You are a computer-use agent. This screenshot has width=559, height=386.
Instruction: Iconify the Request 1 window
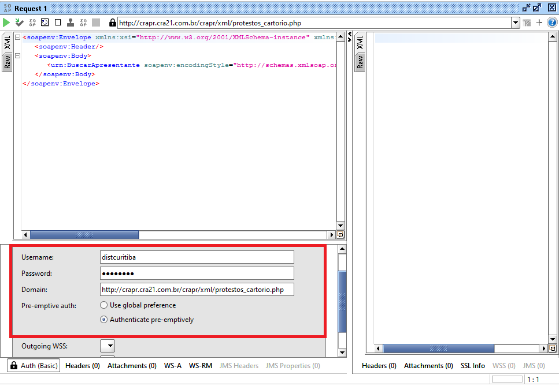[526, 8]
